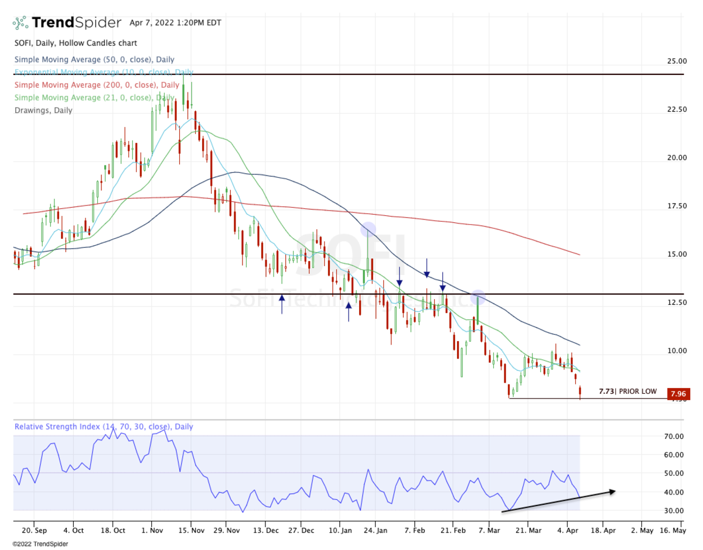703x550 pixels.
Task: Click the red 7.96 current price tag
Action: [674, 393]
